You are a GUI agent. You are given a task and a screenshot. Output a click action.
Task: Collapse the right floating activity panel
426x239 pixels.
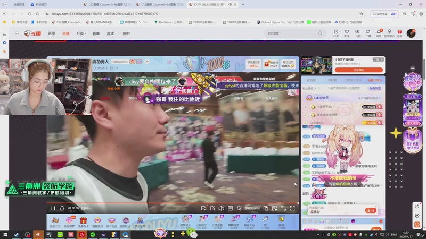(413, 68)
